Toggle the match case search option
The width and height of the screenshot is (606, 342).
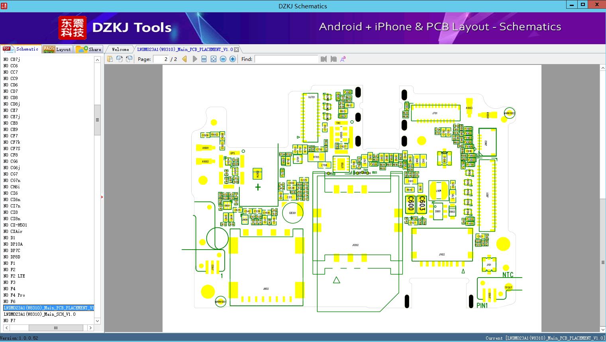click(x=343, y=59)
